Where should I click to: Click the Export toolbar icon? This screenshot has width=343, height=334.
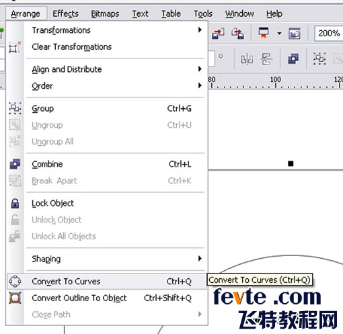pyautogui.click(x=237, y=34)
